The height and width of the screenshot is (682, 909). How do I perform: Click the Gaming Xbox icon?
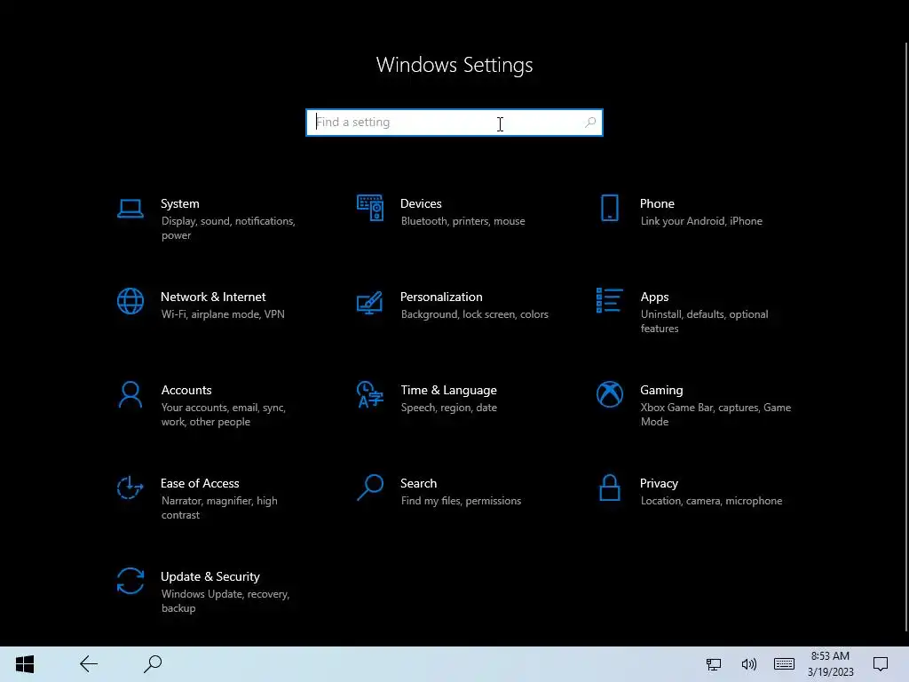[x=610, y=394]
